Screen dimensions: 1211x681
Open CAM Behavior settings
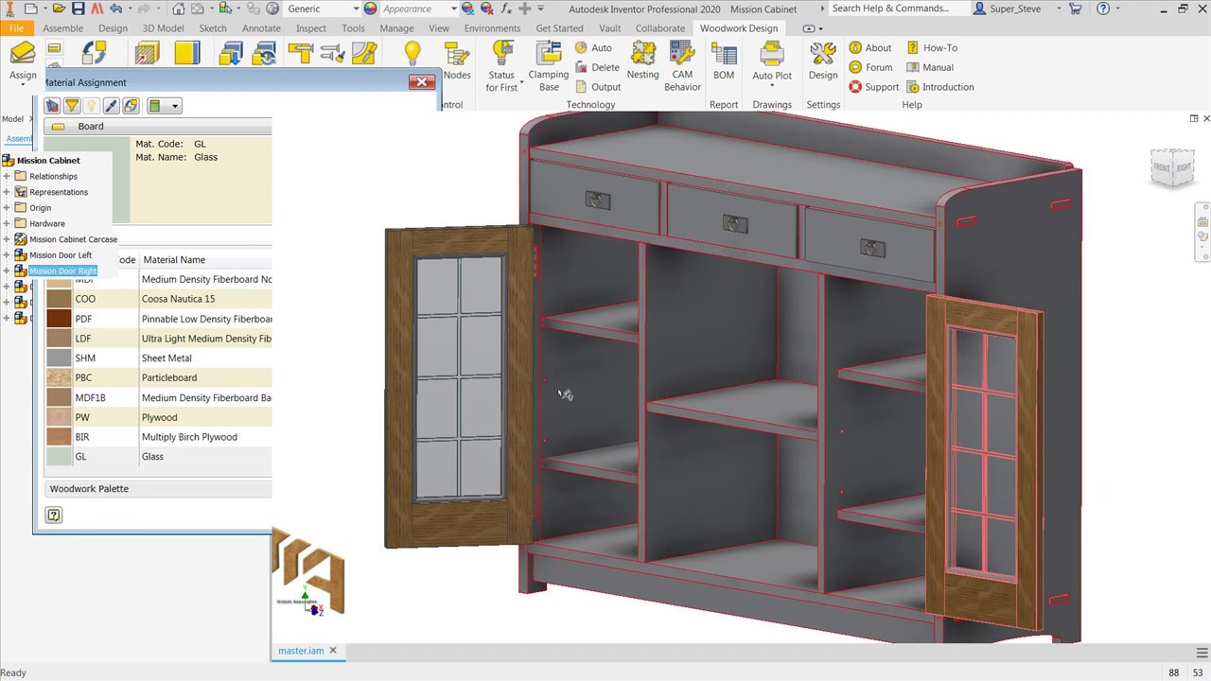point(682,66)
